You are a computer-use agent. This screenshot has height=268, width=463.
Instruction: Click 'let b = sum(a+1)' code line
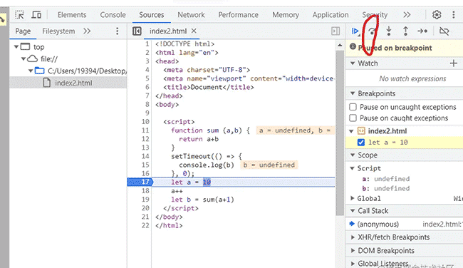[202, 200]
